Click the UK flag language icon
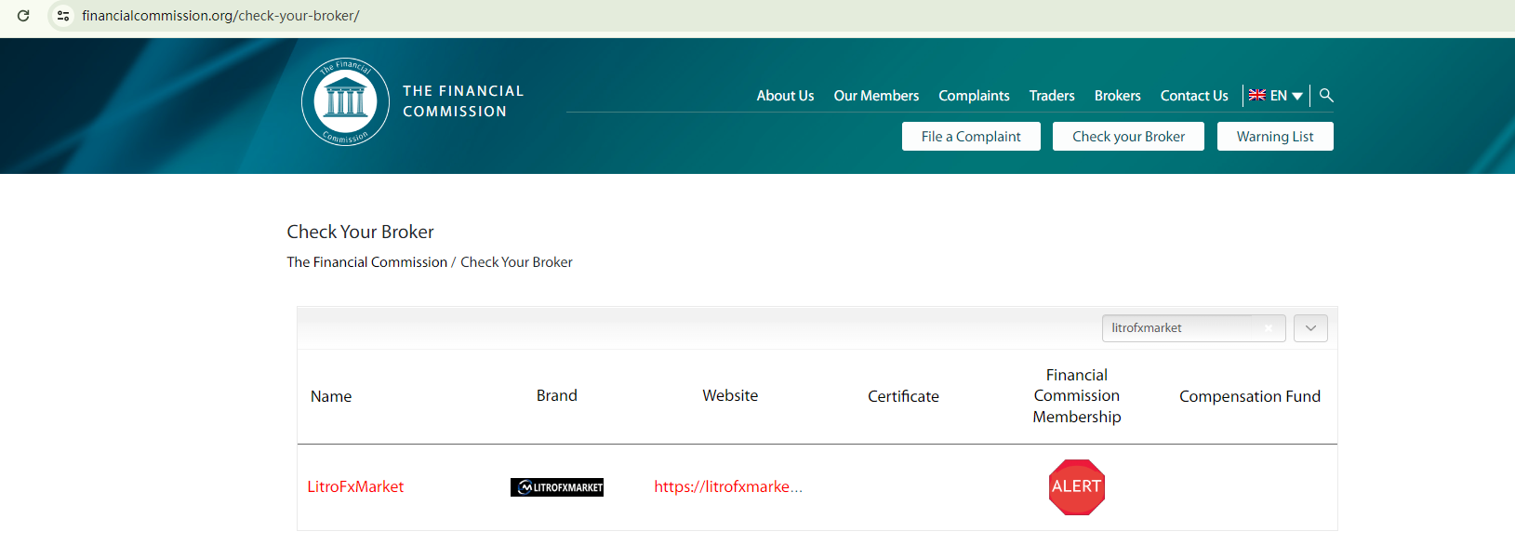The image size is (1515, 545). [1257, 95]
